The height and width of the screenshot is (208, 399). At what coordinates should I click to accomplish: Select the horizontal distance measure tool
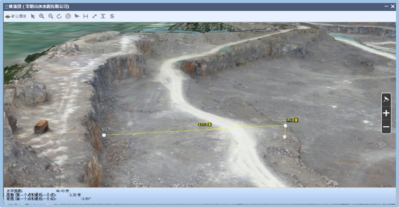(x=85, y=16)
